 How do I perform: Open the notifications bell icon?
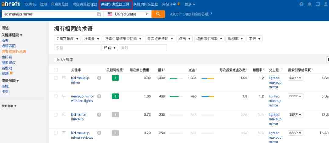(310, 4)
